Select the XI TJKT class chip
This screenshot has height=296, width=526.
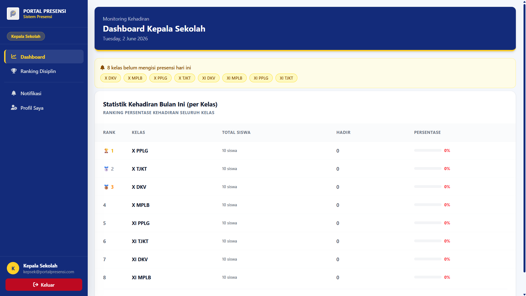point(286,78)
